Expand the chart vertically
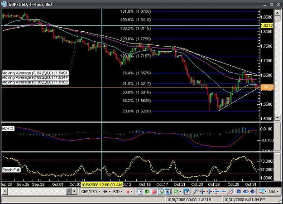The width and height of the screenshot is (283, 204). (216, 191)
